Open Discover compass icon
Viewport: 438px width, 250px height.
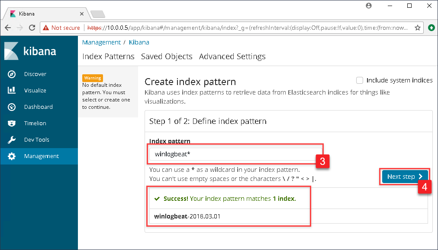(12, 74)
